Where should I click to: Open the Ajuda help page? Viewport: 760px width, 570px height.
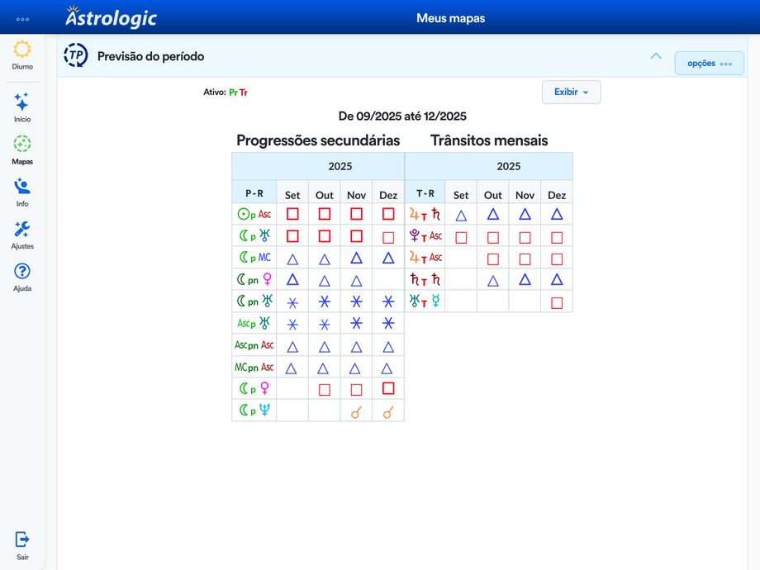pos(22,278)
